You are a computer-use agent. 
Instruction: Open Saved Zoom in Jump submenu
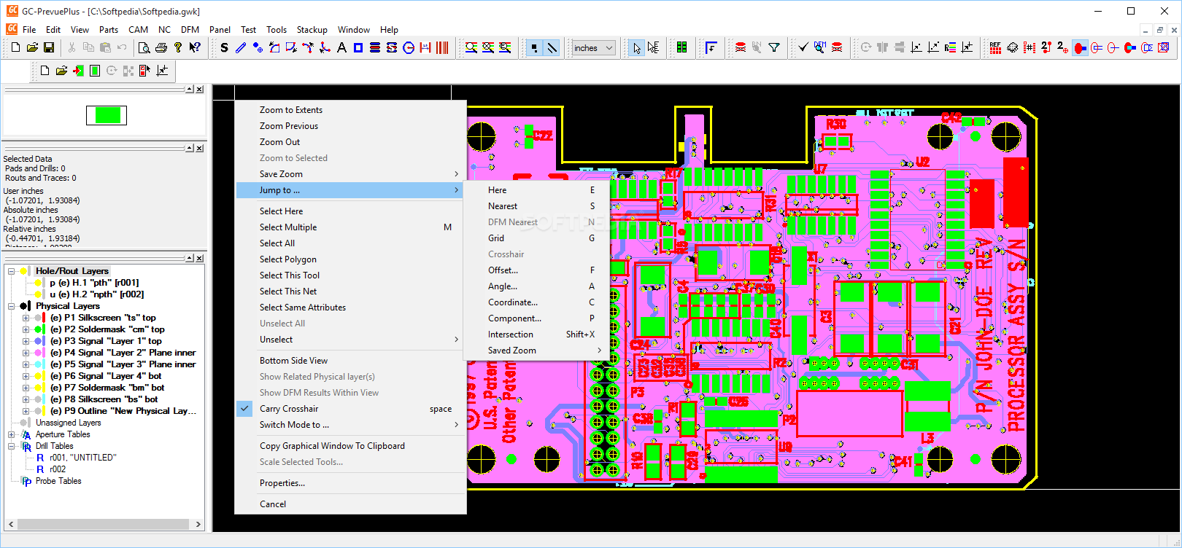coord(536,351)
